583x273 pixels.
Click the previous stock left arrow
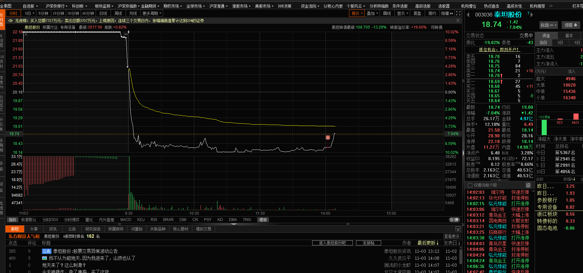pyautogui.click(x=468, y=15)
